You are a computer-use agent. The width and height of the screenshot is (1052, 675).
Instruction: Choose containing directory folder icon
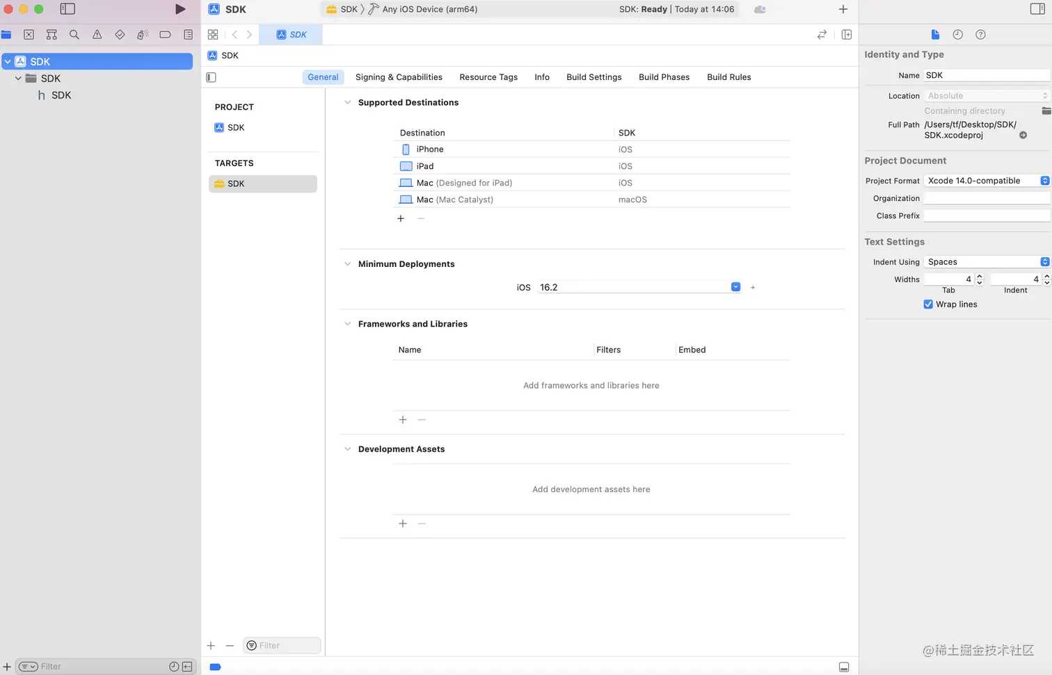[x=1046, y=111]
